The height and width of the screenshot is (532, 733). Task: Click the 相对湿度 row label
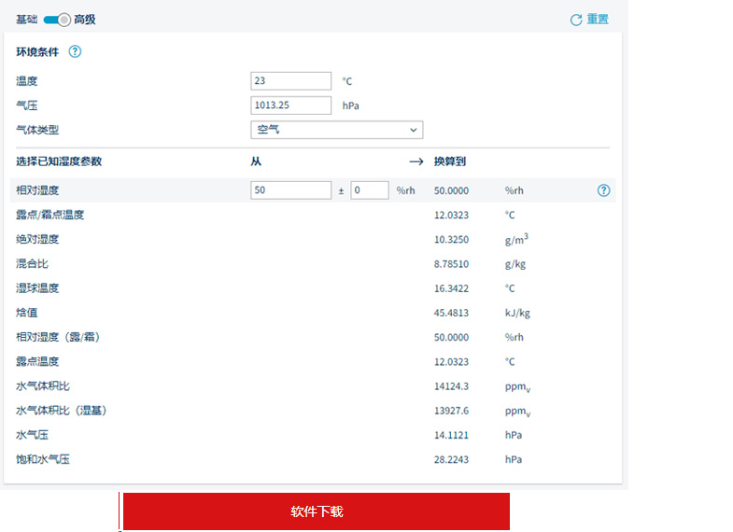click(x=37, y=190)
